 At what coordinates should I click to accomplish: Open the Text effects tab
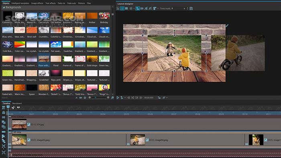50,3
